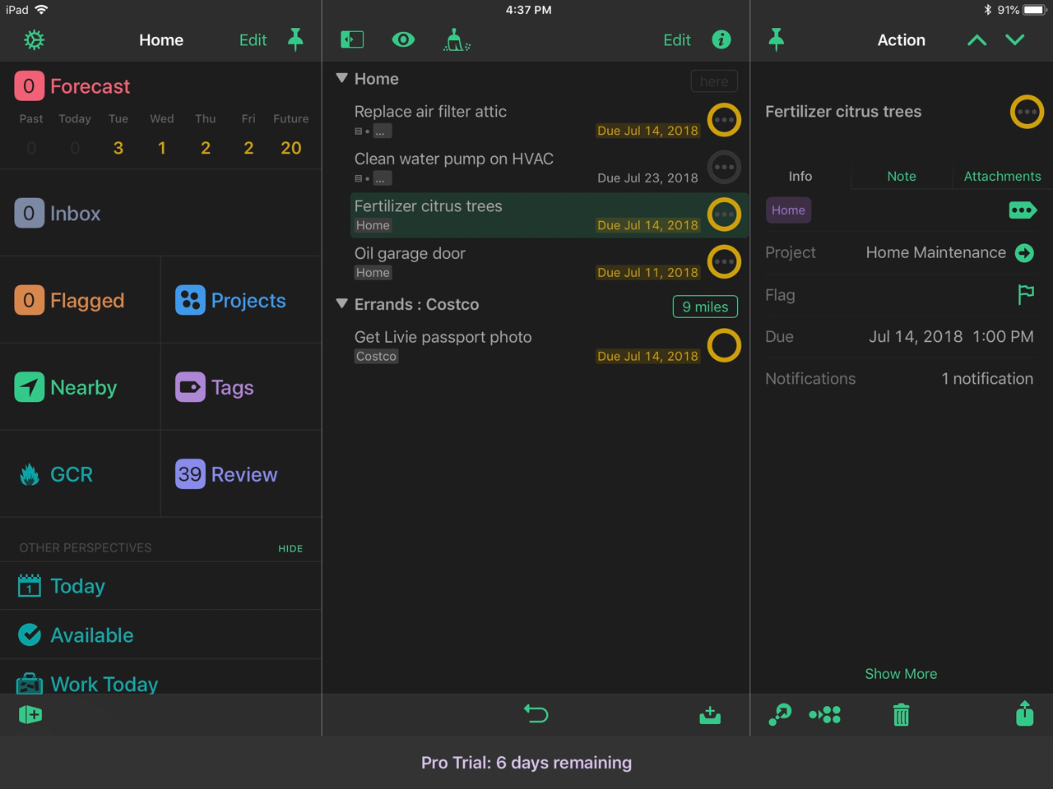Tap the search link icon in inspector toolbar
1053x789 pixels.
pos(780,714)
